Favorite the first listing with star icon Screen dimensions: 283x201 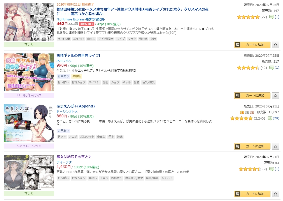tap(275, 45)
